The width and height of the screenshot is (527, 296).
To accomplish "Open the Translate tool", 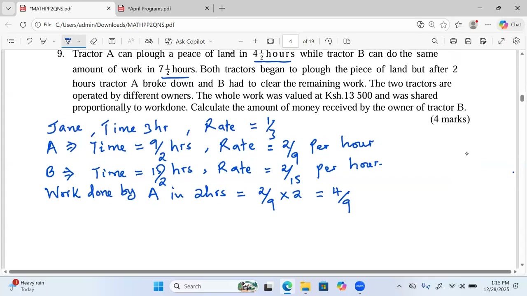I will [149, 41].
